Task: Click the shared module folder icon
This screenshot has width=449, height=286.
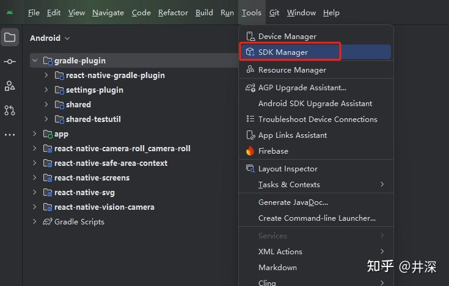Action: click(x=59, y=104)
